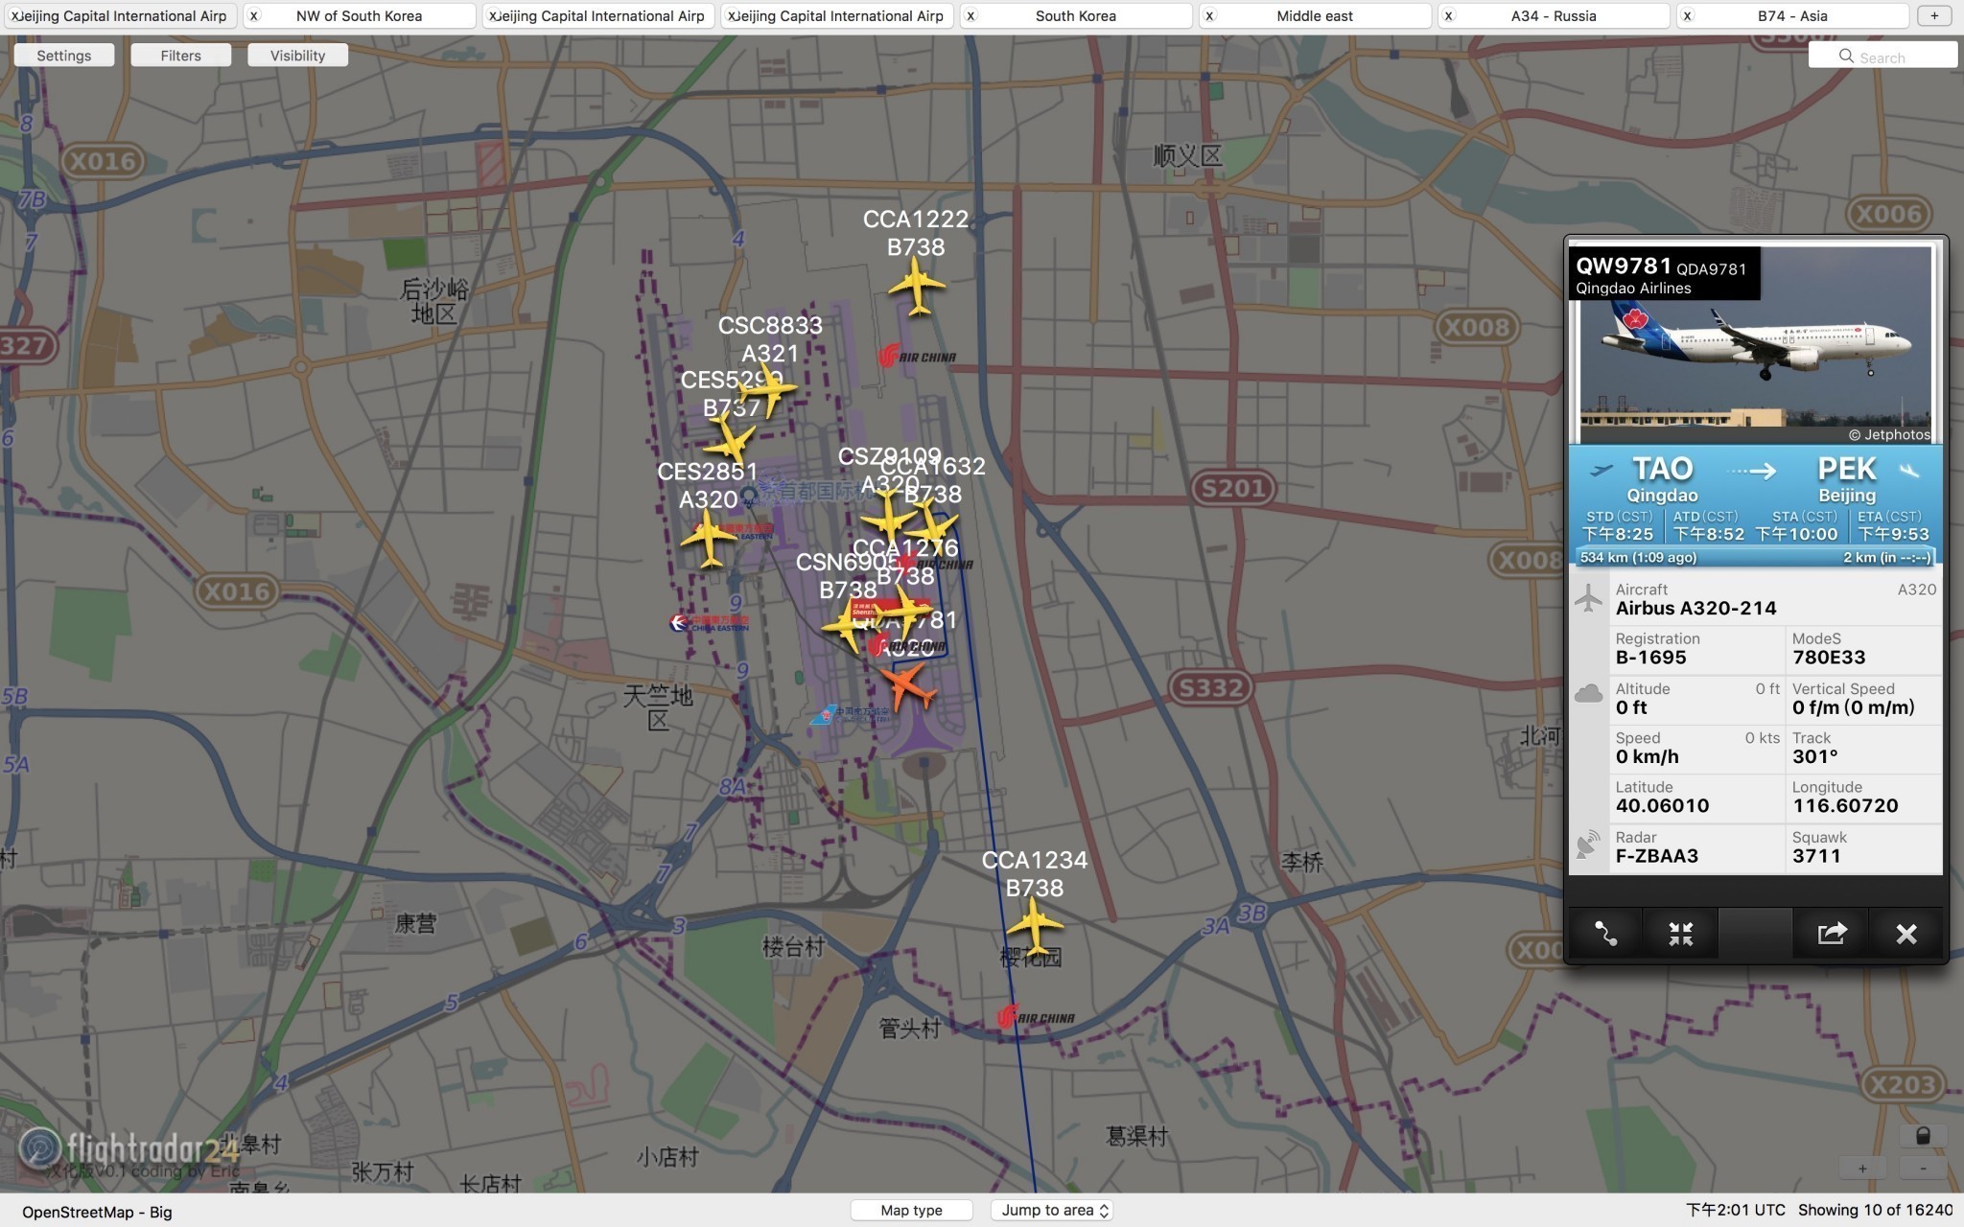Open the B74 - Asia tab
Image resolution: width=1964 pixels, height=1227 pixels.
tap(1792, 16)
